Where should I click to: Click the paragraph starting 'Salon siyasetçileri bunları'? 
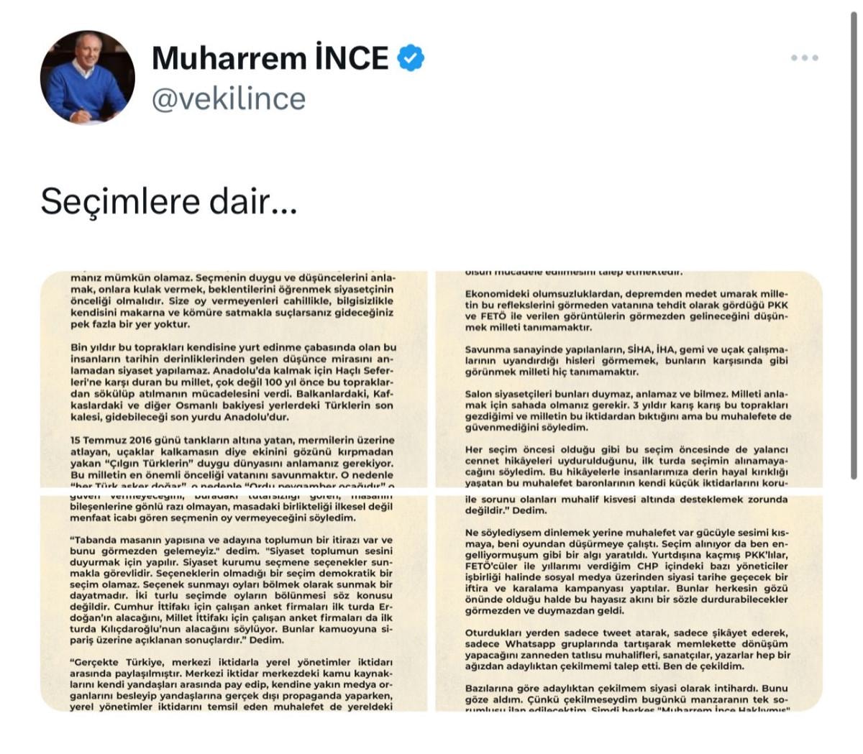tap(627, 410)
